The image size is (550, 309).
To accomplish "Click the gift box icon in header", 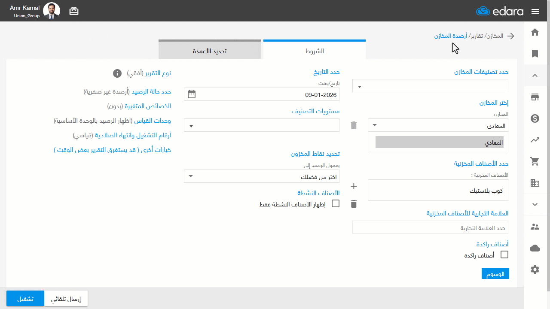I will 74,11.
